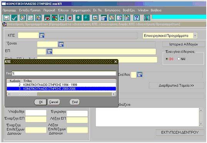Open the list-of-values icon next to ΚΠΣ field

[x=42, y=36]
